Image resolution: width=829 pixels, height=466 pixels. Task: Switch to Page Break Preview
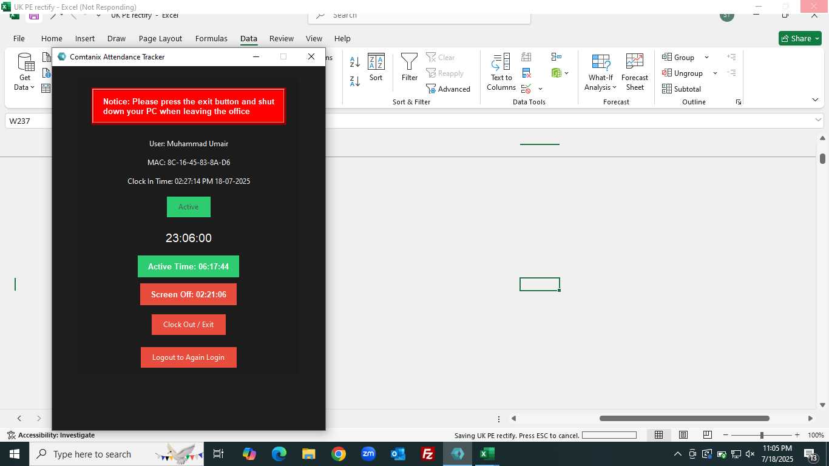click(707, 435)
